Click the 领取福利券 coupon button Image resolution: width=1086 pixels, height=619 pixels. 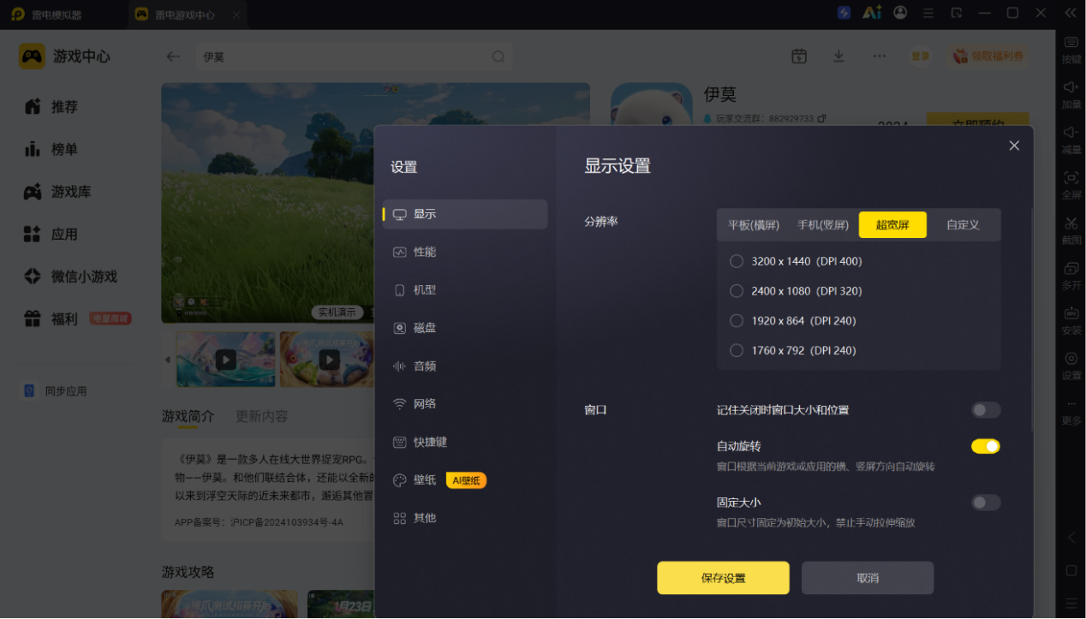(988, 56)
